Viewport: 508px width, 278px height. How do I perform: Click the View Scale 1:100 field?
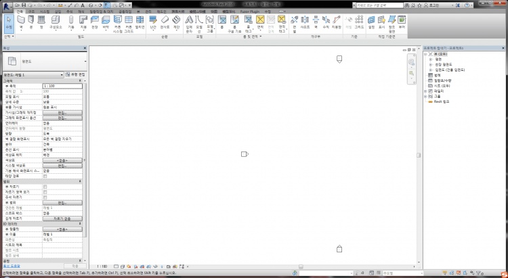(x=62, y=86)
